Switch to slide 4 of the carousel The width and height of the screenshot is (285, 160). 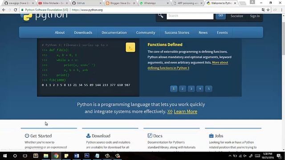click(200, 89)
